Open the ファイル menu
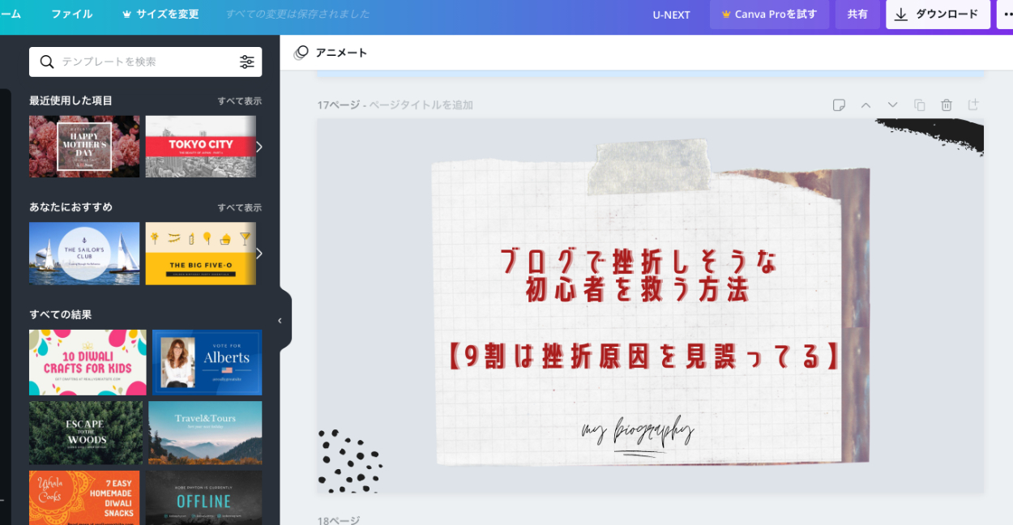Screen dimensions: 1013x525 pos(72,15)
